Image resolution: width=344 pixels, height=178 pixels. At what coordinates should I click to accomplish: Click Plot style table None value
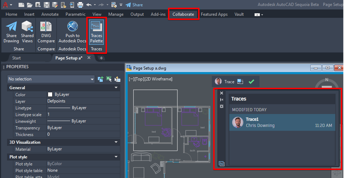[83, 170]
